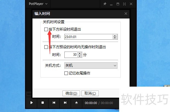Cancel with 取消(C) button

[x=90, y=94]
